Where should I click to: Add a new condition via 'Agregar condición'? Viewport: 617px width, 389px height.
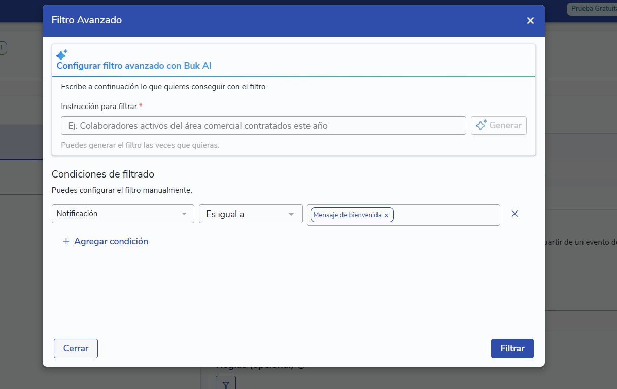111,242
